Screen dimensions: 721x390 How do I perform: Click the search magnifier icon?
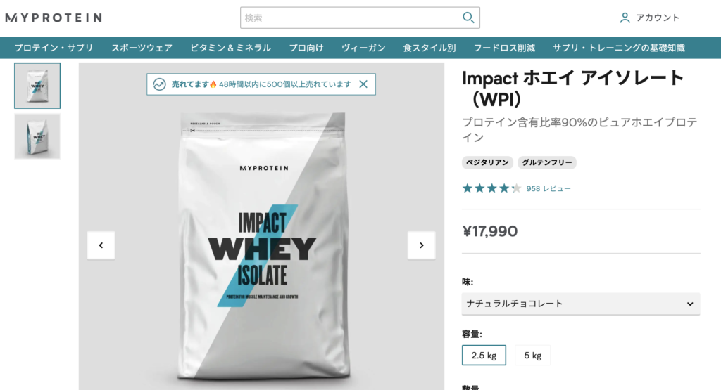[468, 18]
